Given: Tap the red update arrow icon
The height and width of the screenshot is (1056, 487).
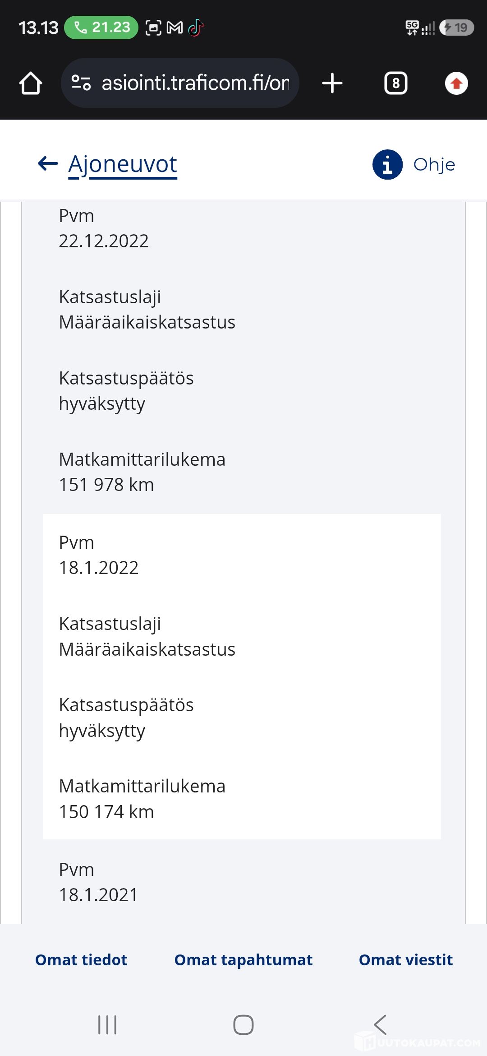Looking at the screenshot, I should tap(456, 83).
